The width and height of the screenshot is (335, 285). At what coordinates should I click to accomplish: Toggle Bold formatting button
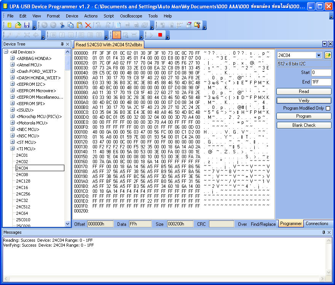pos(53,35)
